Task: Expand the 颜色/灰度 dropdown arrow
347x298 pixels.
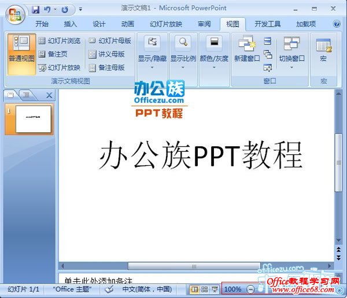Action: click(214, 67)
